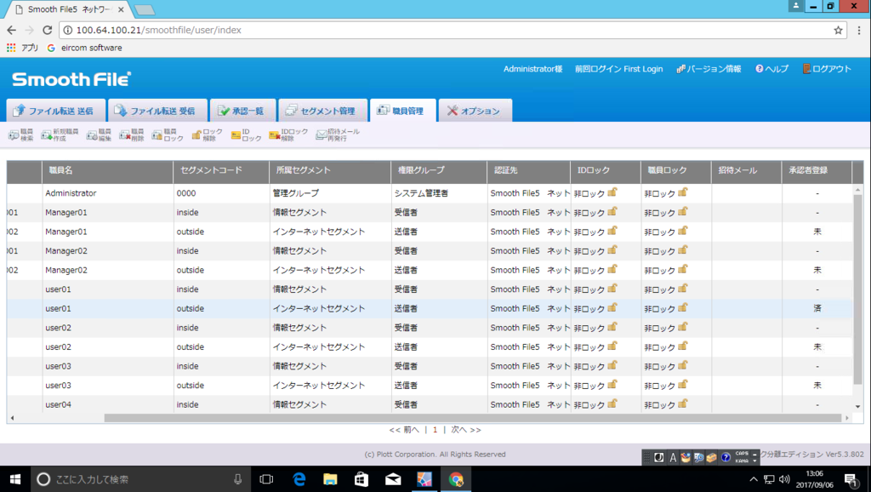Click the table scroll down arrow
The width and height of the screenshot is (871, 492).
click(x=857, y=407)
